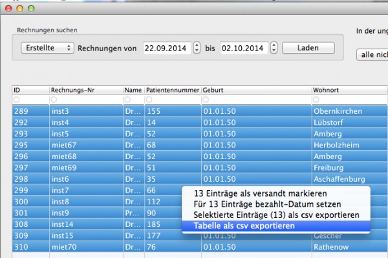The height and width of the screenshot is (258, 388).
Task: Click the invoice cell miet70
Action: pyautogui.click(x=86, y=247)
